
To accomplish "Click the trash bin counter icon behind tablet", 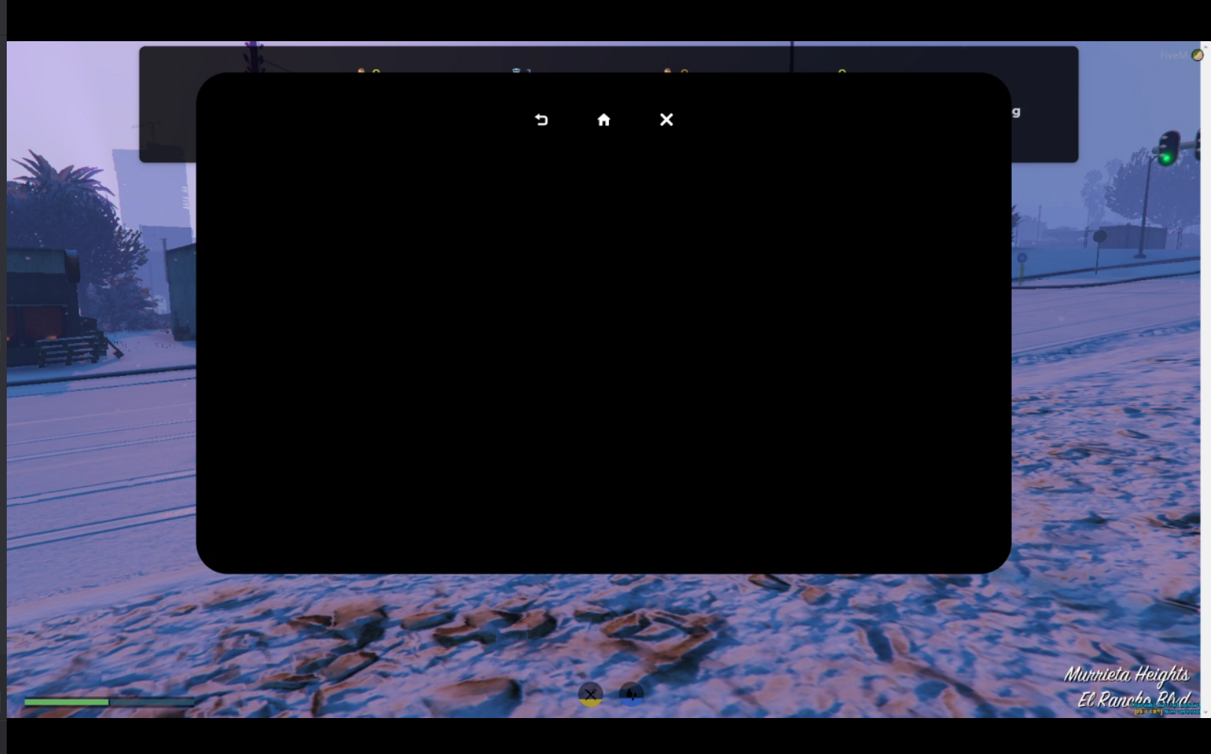I will [516, 70].
